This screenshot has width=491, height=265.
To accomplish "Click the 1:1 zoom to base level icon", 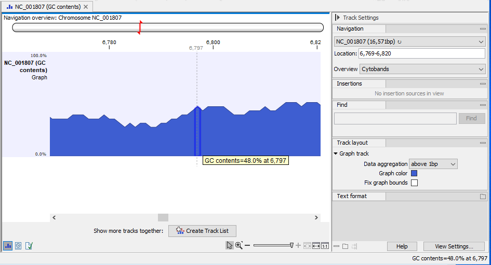I will pos(325,245).
